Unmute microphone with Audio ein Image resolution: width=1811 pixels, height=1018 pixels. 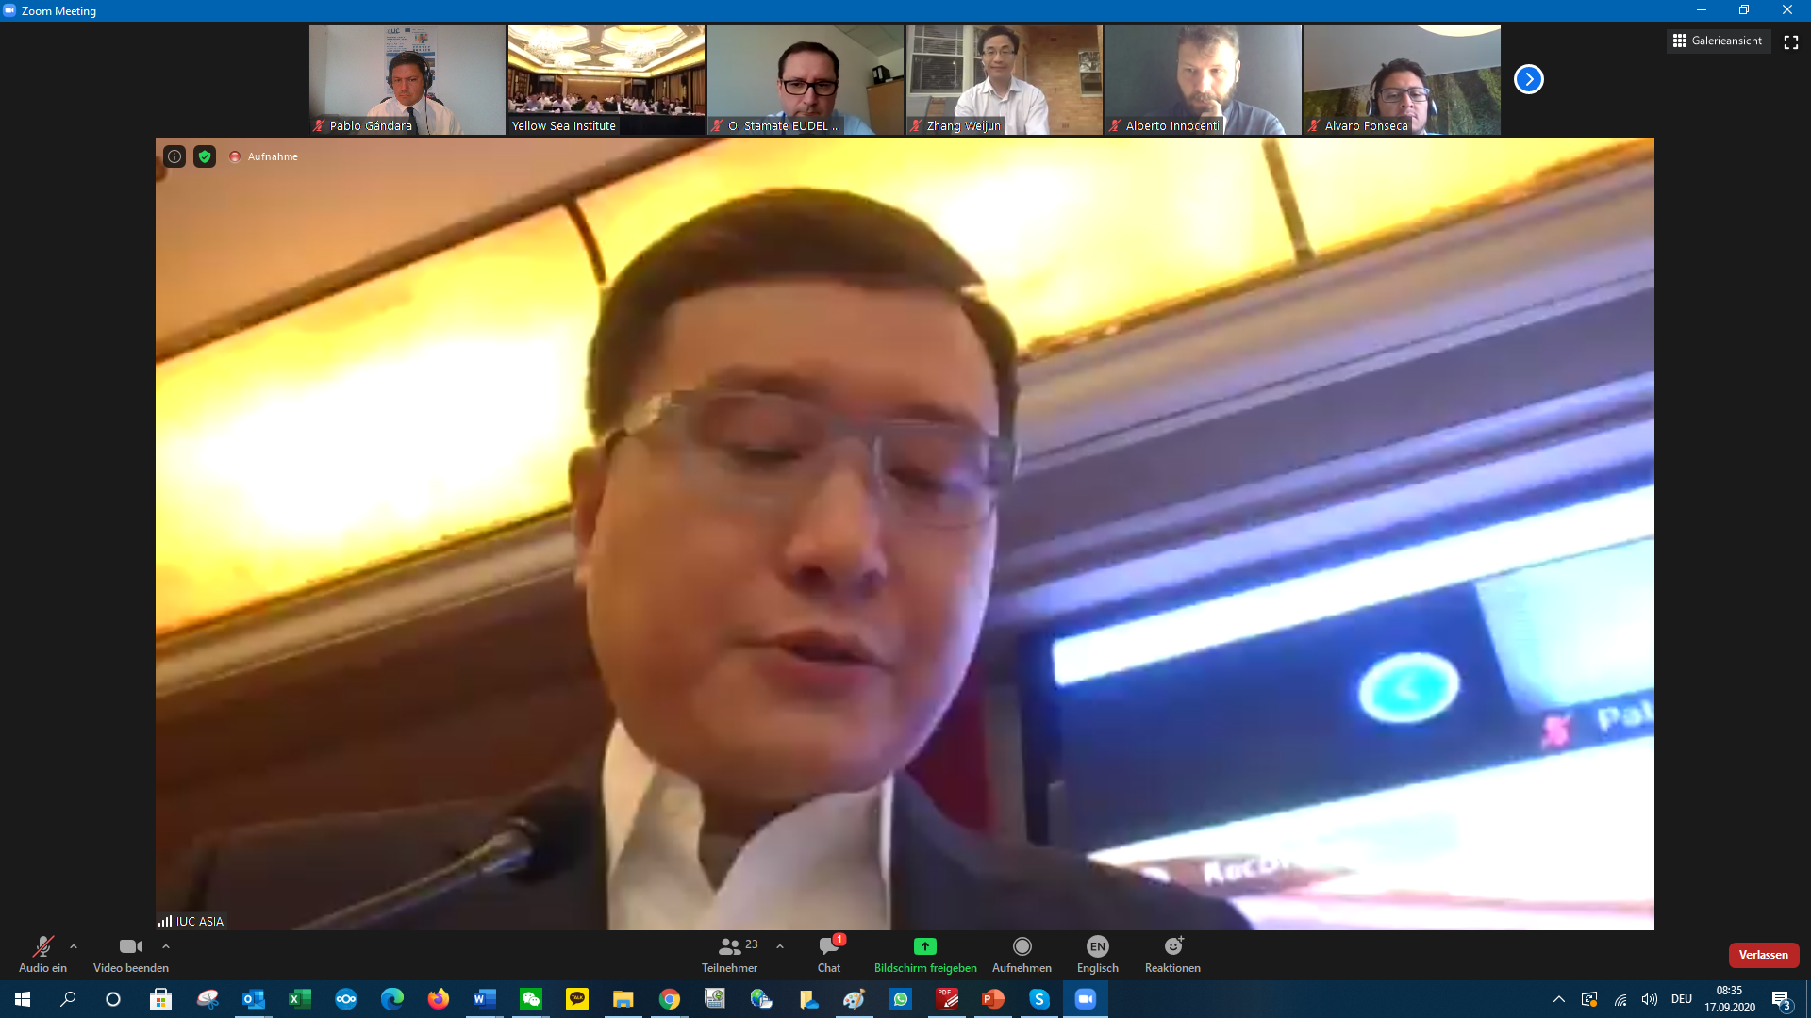point(42,953)
